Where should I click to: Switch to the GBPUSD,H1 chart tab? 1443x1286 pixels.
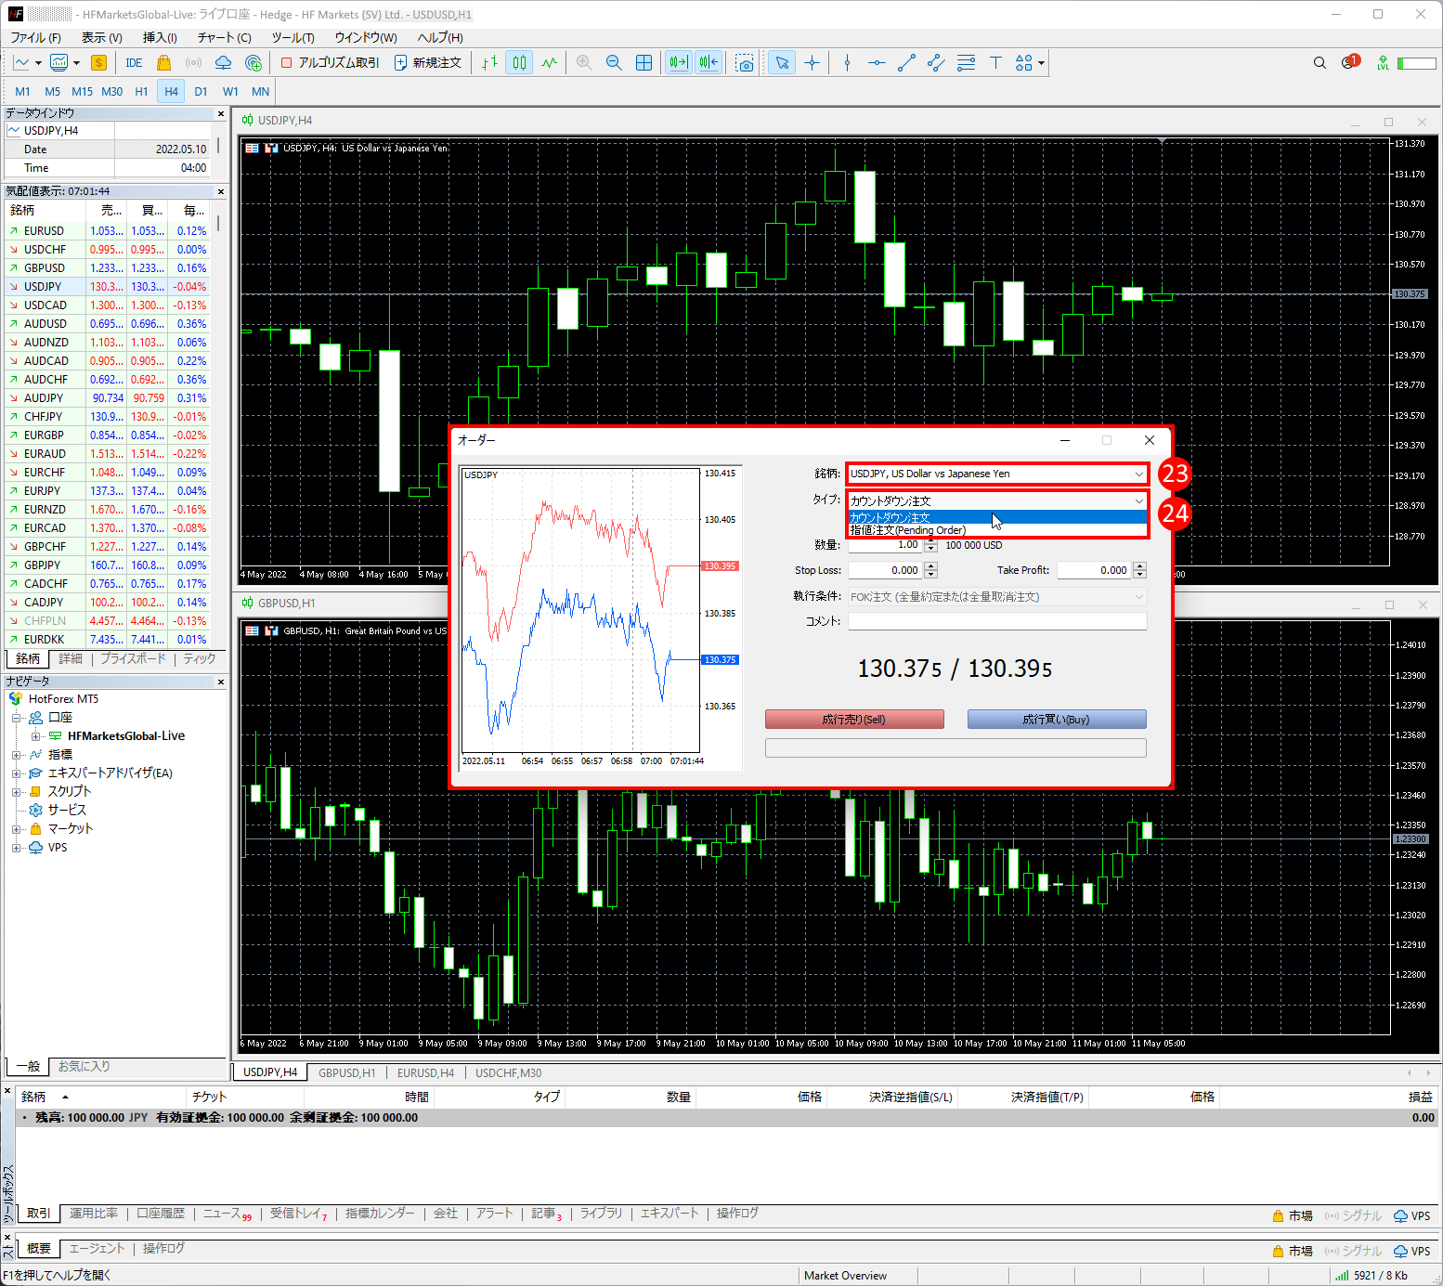[346, 1072]
